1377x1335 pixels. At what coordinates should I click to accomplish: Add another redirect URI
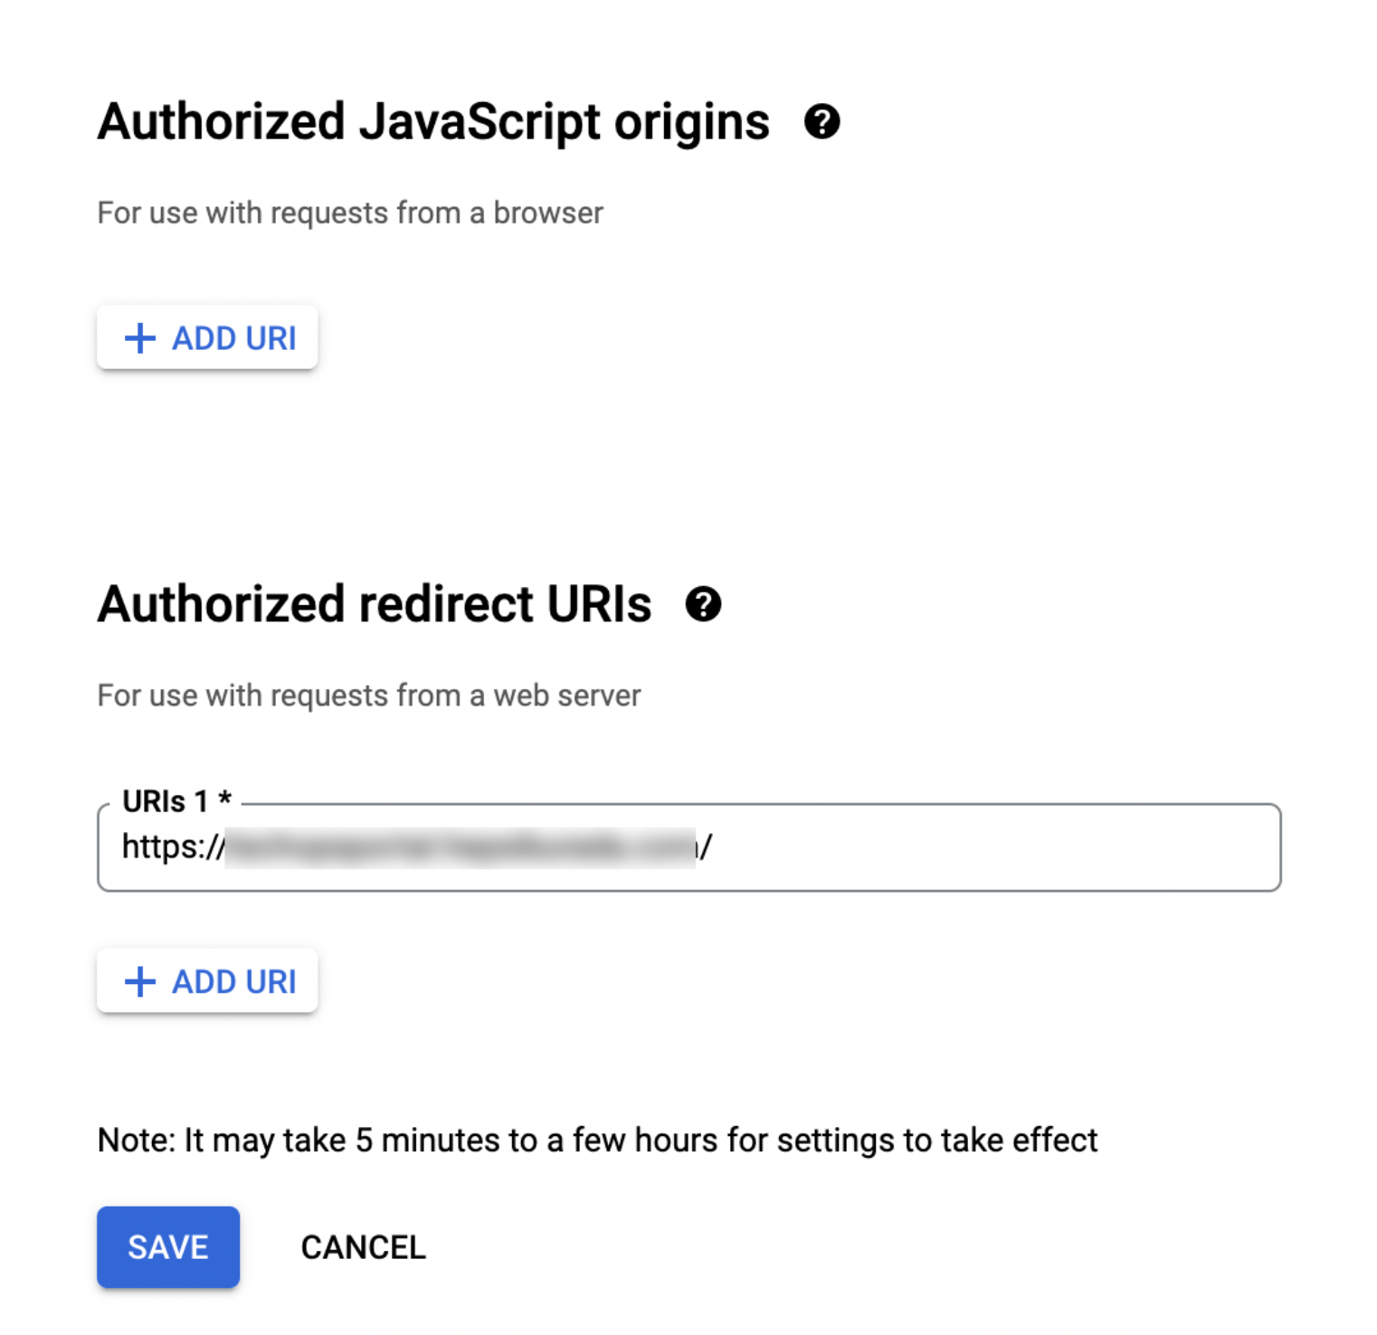click(207, 981)
